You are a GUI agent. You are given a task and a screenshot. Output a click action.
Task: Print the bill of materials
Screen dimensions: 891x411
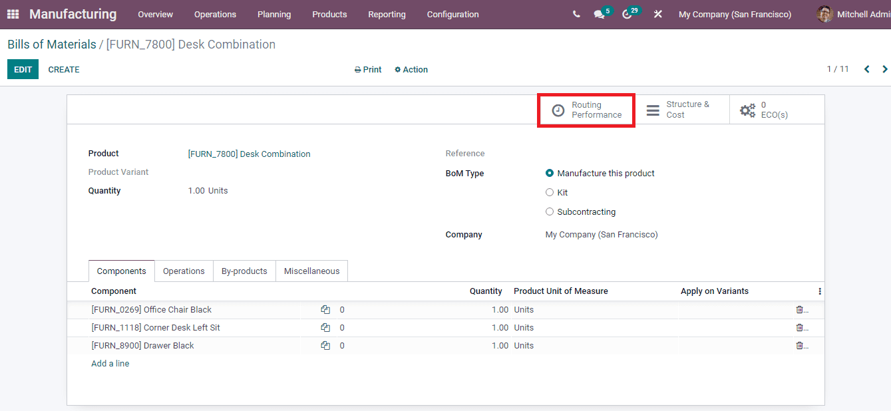point(367,69)
